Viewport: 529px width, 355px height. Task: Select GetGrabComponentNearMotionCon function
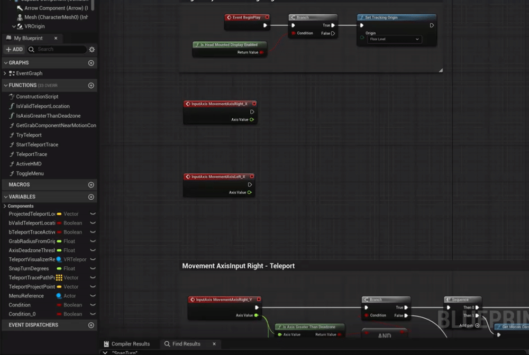pyautogui.click(x=56, y=125)
